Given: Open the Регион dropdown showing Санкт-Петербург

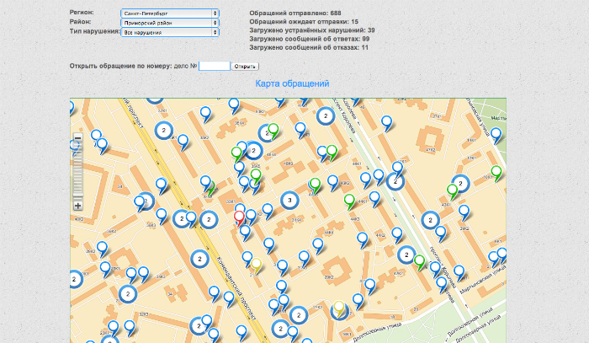Looking at the screenshot, I should (170, 13).
